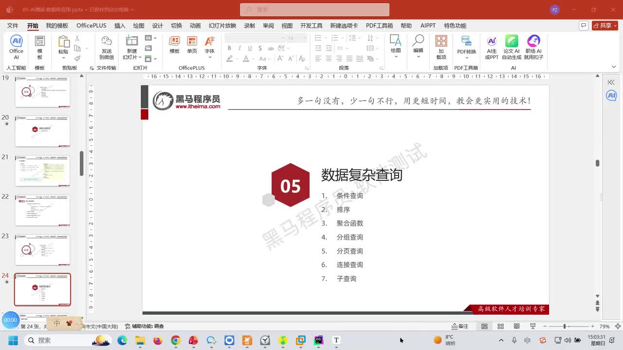The image size is (623, 350).
Task: Toggle left text alignment
Action: (x=318, y=58)
